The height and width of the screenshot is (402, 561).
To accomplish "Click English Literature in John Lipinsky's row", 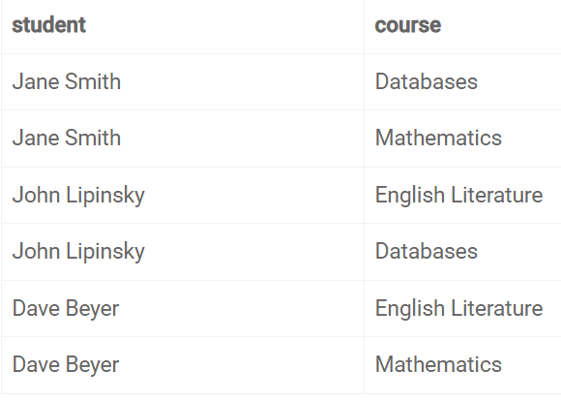I will click(459, 196).
